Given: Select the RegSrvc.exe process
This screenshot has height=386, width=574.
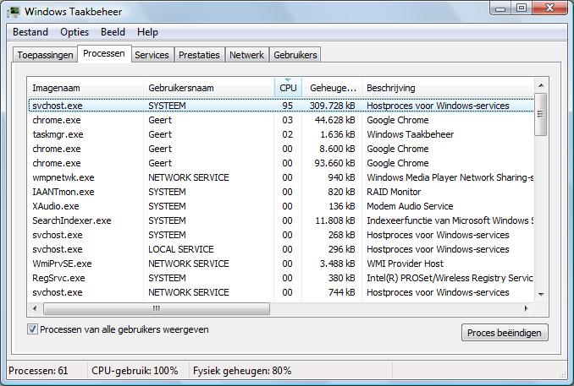Looking at the screenshot, I should 281,278.
